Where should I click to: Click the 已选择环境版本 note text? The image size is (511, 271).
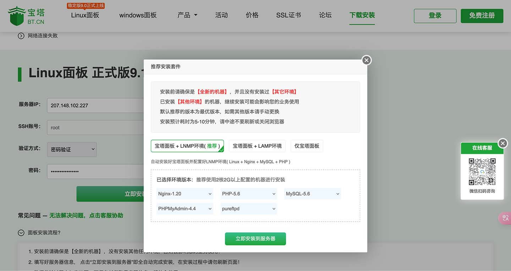click(221, 180)
